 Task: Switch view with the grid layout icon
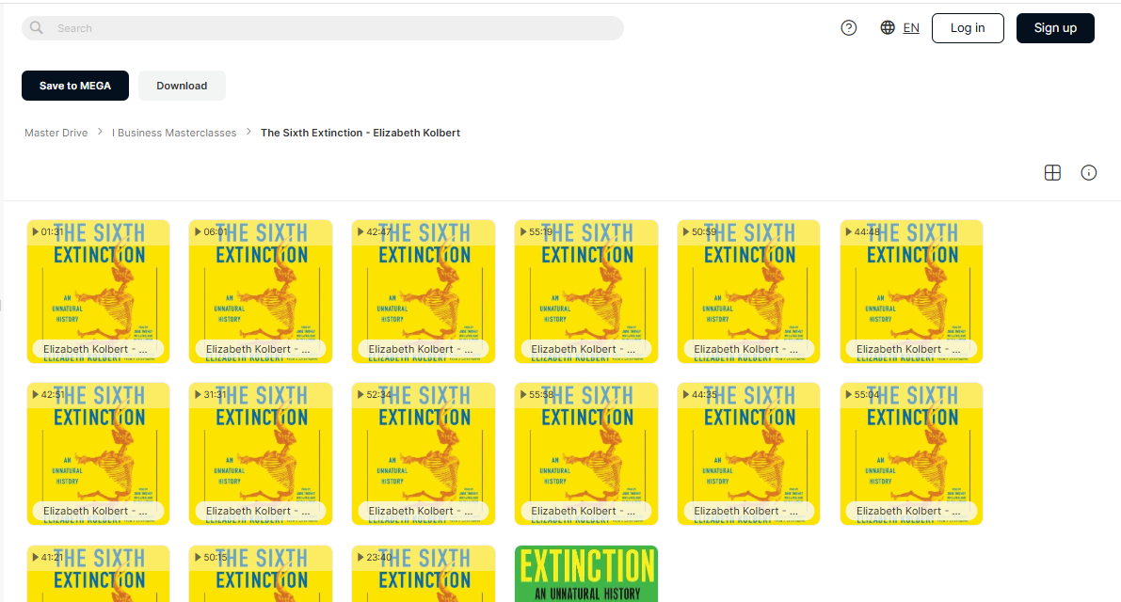point(1052,173)
